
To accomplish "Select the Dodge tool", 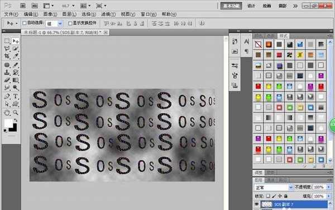I will tap(16, 88).
